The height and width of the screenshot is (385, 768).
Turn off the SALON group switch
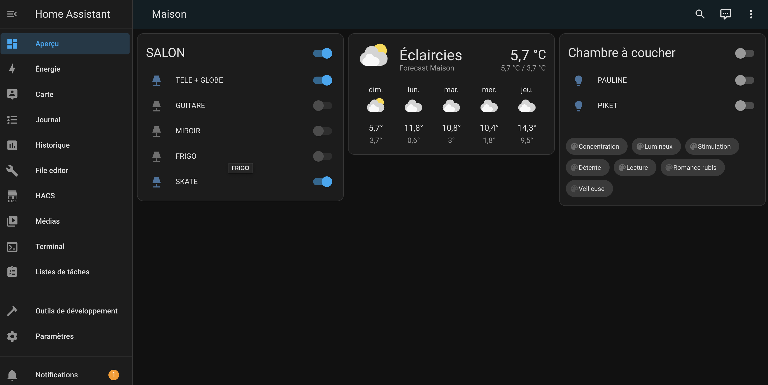click(323, 53)
